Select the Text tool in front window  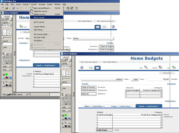[x=66, y=95]
